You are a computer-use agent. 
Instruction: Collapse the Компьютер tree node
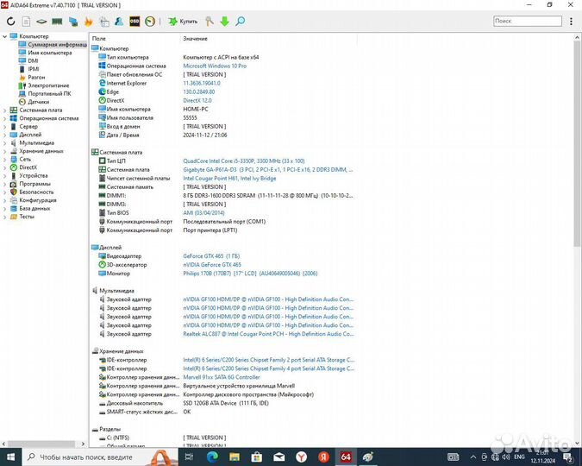pyautogui.click(x=4, y=36)
